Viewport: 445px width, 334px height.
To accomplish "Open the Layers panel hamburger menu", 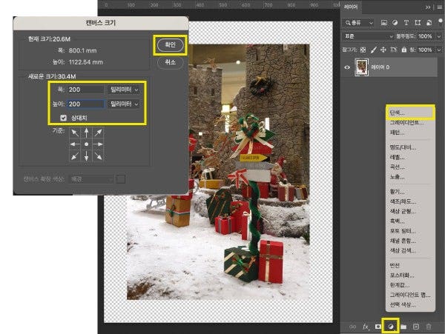I will point(440,7).
